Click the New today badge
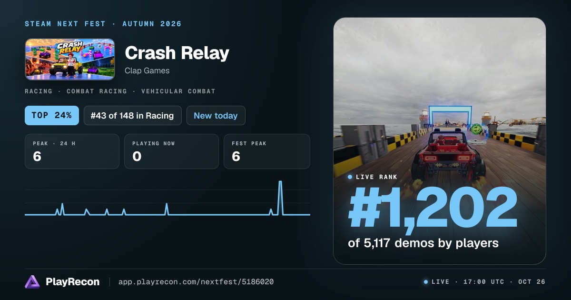Viewport: 571px width, 300px height. pyautogui.click(x=216, y=115)
